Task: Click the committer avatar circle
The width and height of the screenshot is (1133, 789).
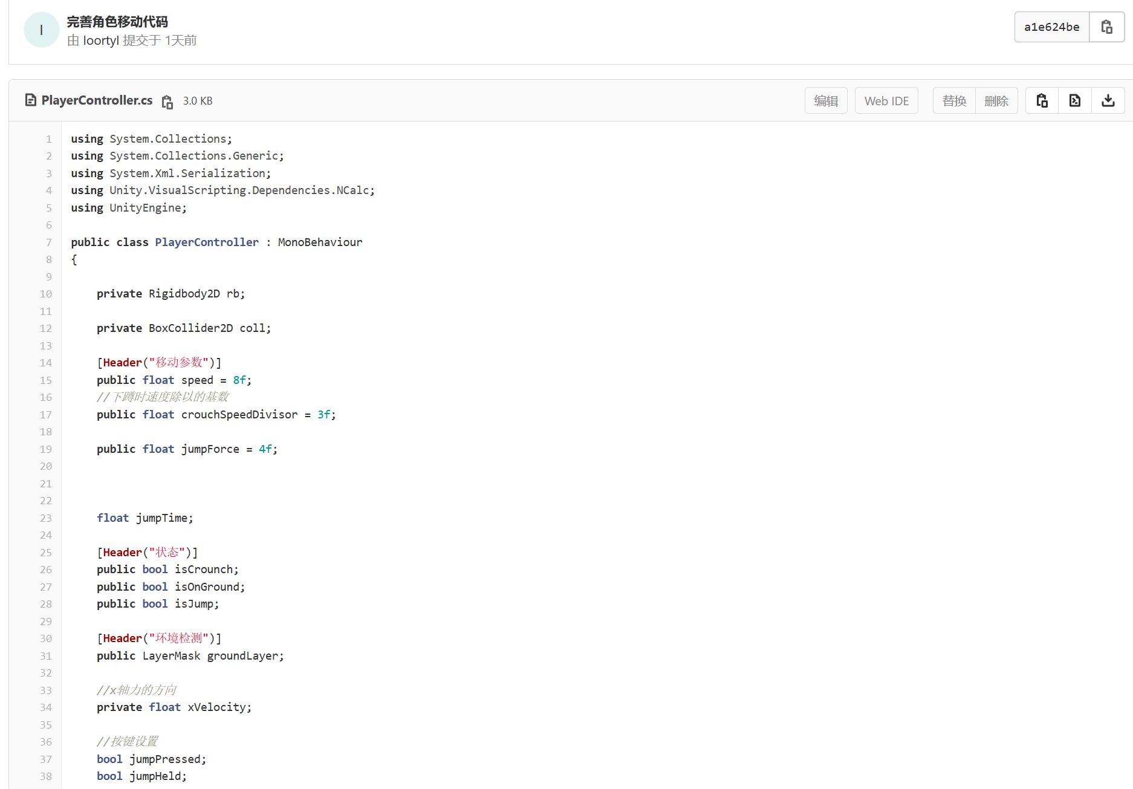Action: tap(41, 30)
